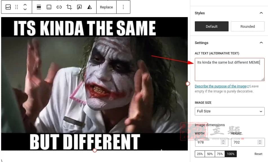Move the image block up
268x162 pixels.
[25, 5]
